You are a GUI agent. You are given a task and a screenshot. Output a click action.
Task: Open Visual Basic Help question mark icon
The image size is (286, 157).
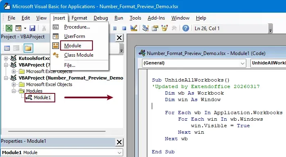point(186,28)
